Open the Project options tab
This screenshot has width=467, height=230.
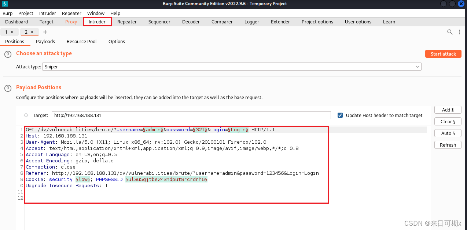coord(317,22)
